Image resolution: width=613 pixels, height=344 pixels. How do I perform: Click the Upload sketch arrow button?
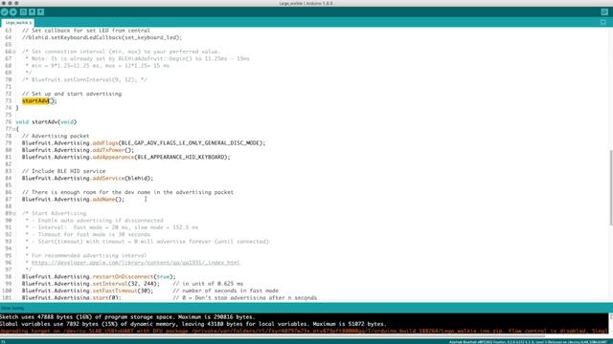pos(13,12)
